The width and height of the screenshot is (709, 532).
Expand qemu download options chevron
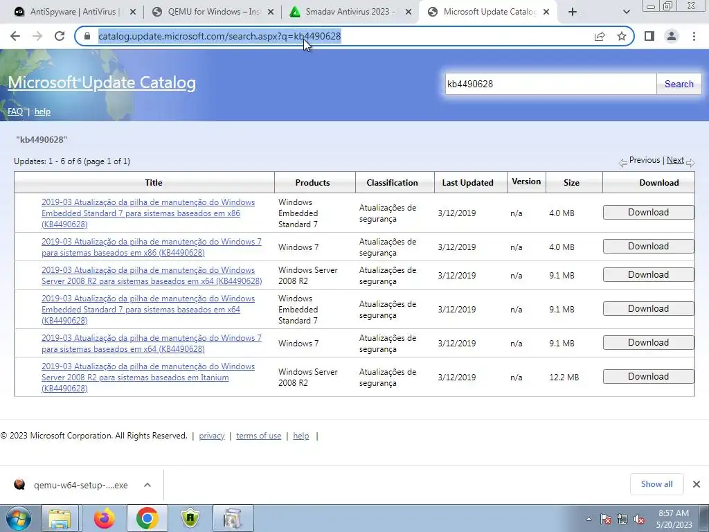(x=147, y=485)
